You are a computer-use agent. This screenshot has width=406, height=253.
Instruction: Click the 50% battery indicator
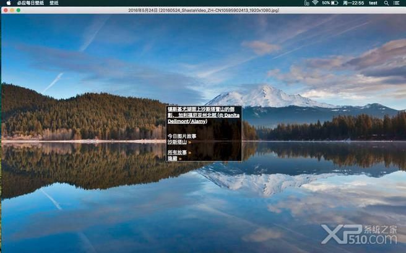[330, 3]
